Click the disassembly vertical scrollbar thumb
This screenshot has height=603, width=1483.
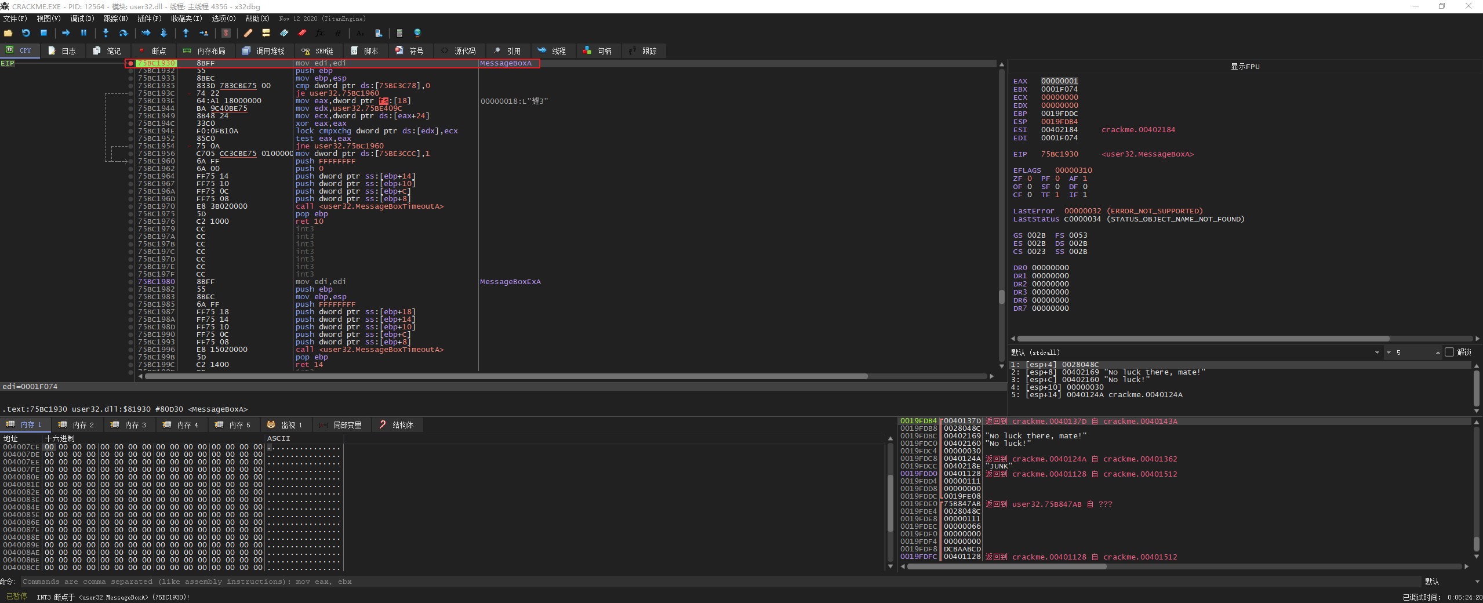(x=1001, y=296)
